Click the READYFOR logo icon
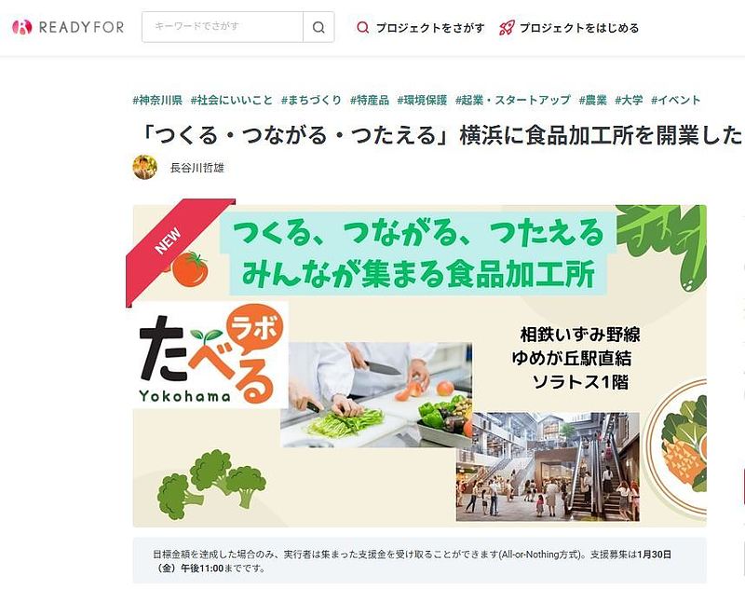This screenshot has width=745, height=589. (21, 27)
